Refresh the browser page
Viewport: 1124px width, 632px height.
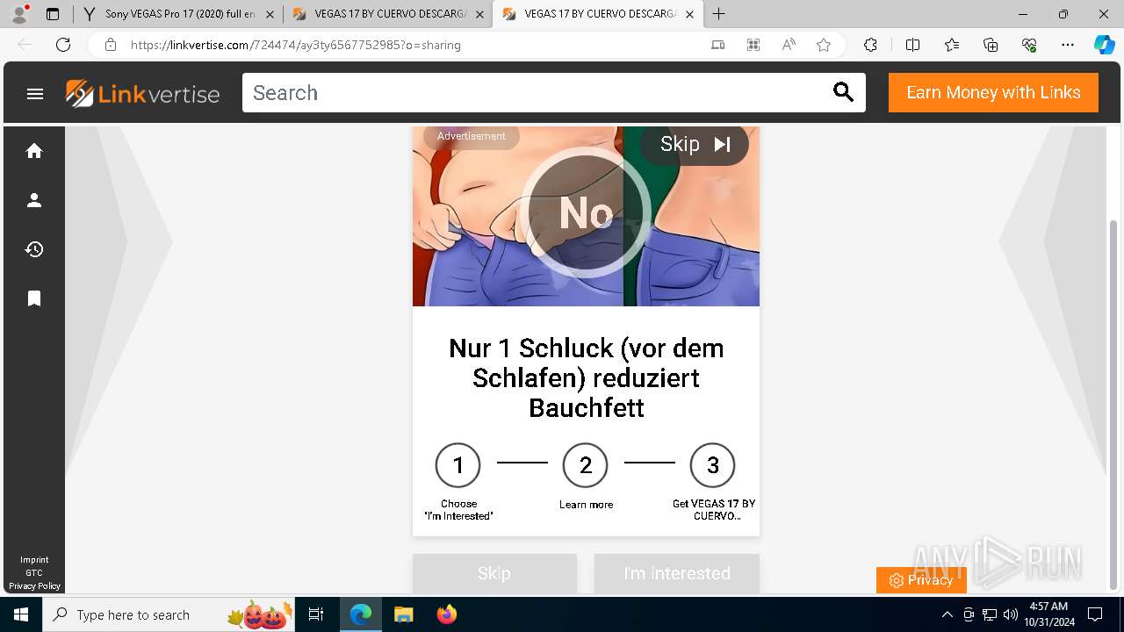(63, 45)
